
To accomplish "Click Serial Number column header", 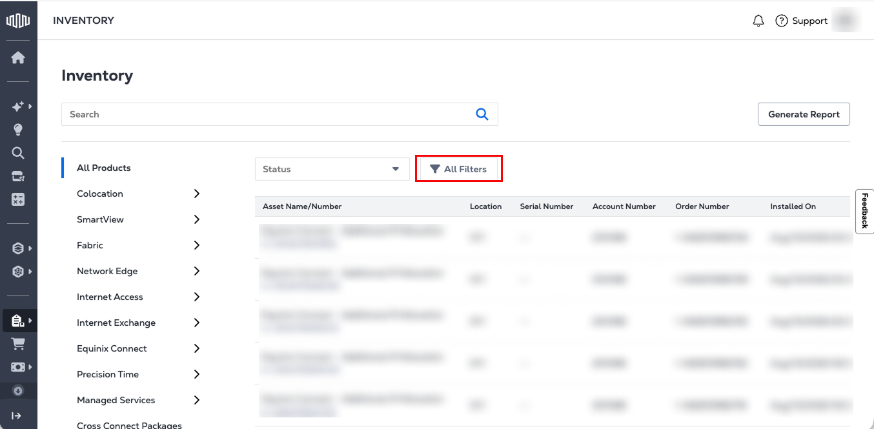I will [x=547, y=206].
